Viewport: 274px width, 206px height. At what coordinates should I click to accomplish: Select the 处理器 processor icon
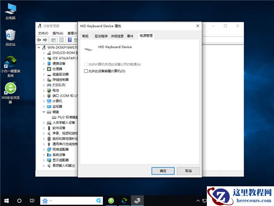tap(49, 69)
